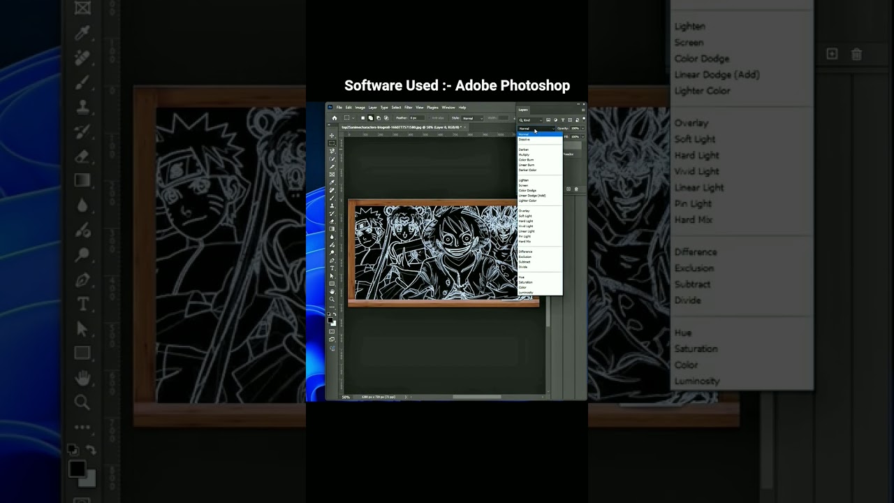Click the Opacity value field
Image resolution: width=894 pixels, height=503 pixels.
tap(575, 129)
